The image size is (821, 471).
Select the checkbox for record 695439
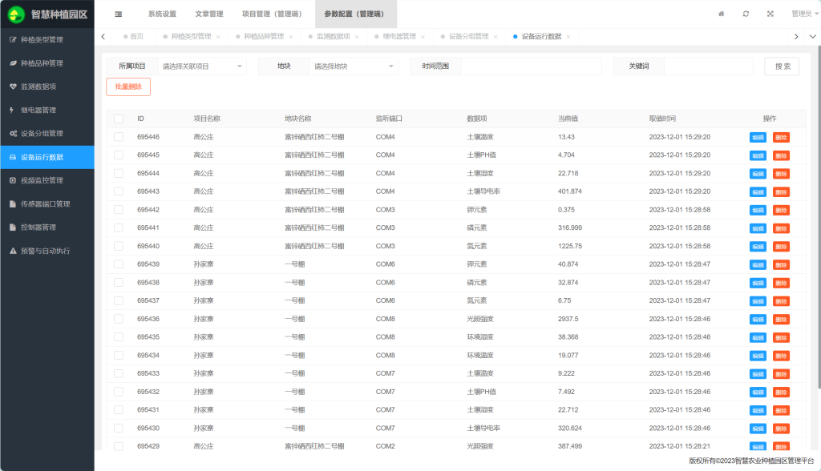click(x=119, y=264)
